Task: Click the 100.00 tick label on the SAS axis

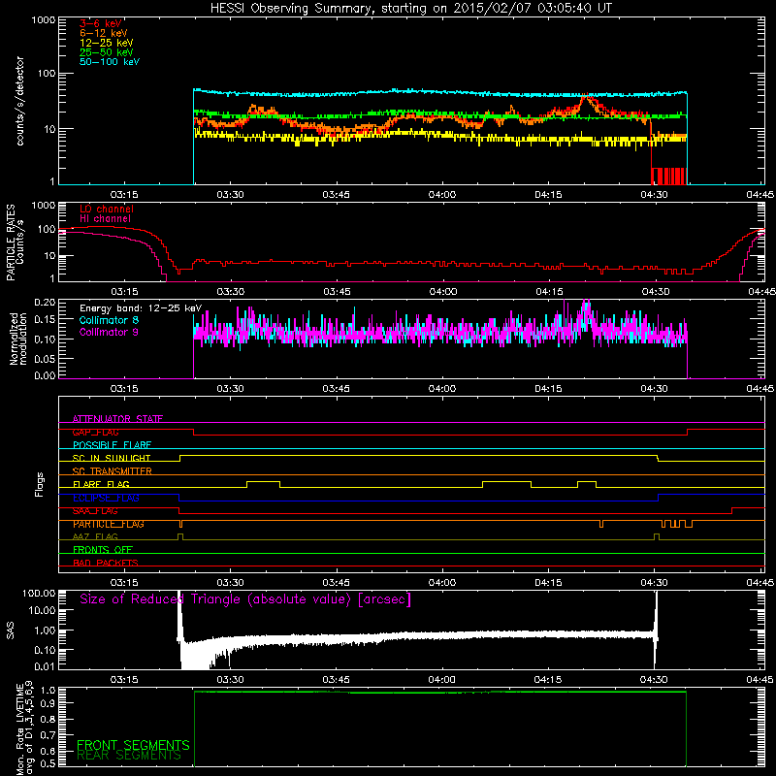Action: [39, 593]
